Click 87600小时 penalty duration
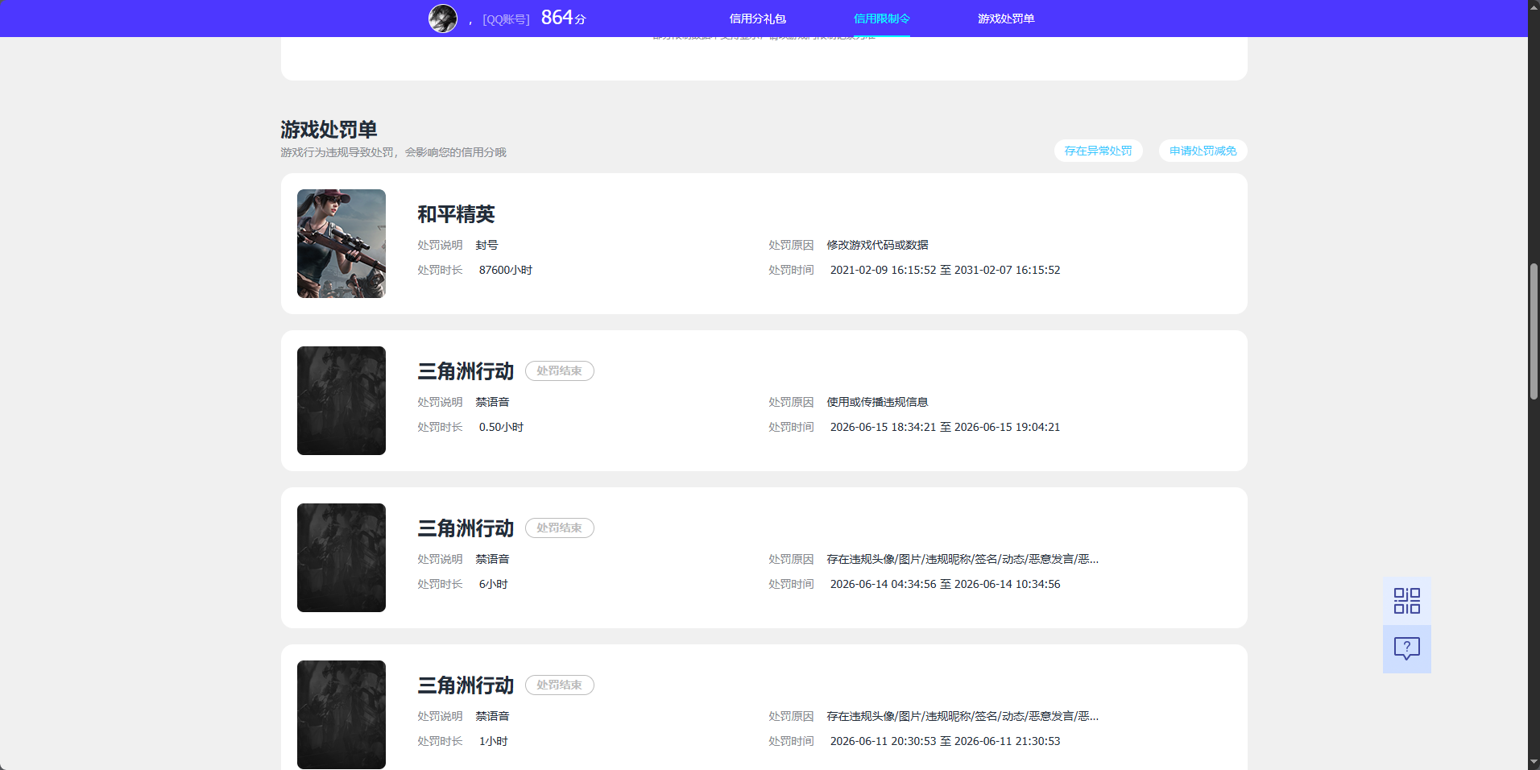1540x770 pixels. click(x=506, y=270)
